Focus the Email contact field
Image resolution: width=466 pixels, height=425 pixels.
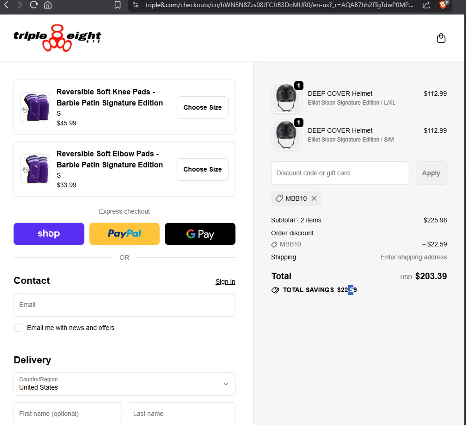pyautogui.click(x=124, y=305)
